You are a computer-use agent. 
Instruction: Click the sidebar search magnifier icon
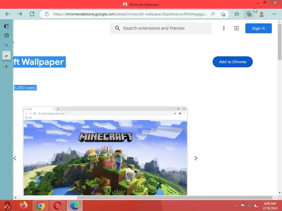[7, 45]
